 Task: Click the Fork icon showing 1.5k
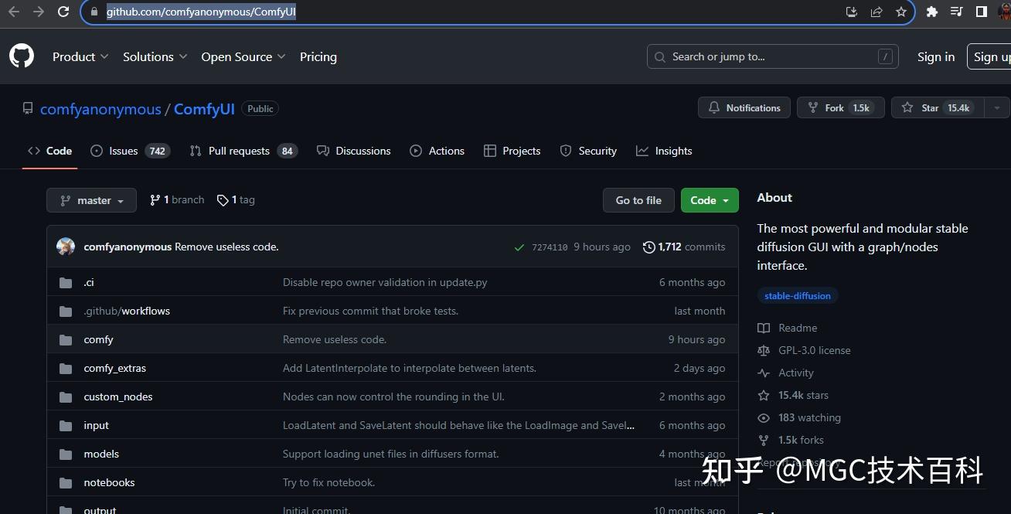coord(812,107)
